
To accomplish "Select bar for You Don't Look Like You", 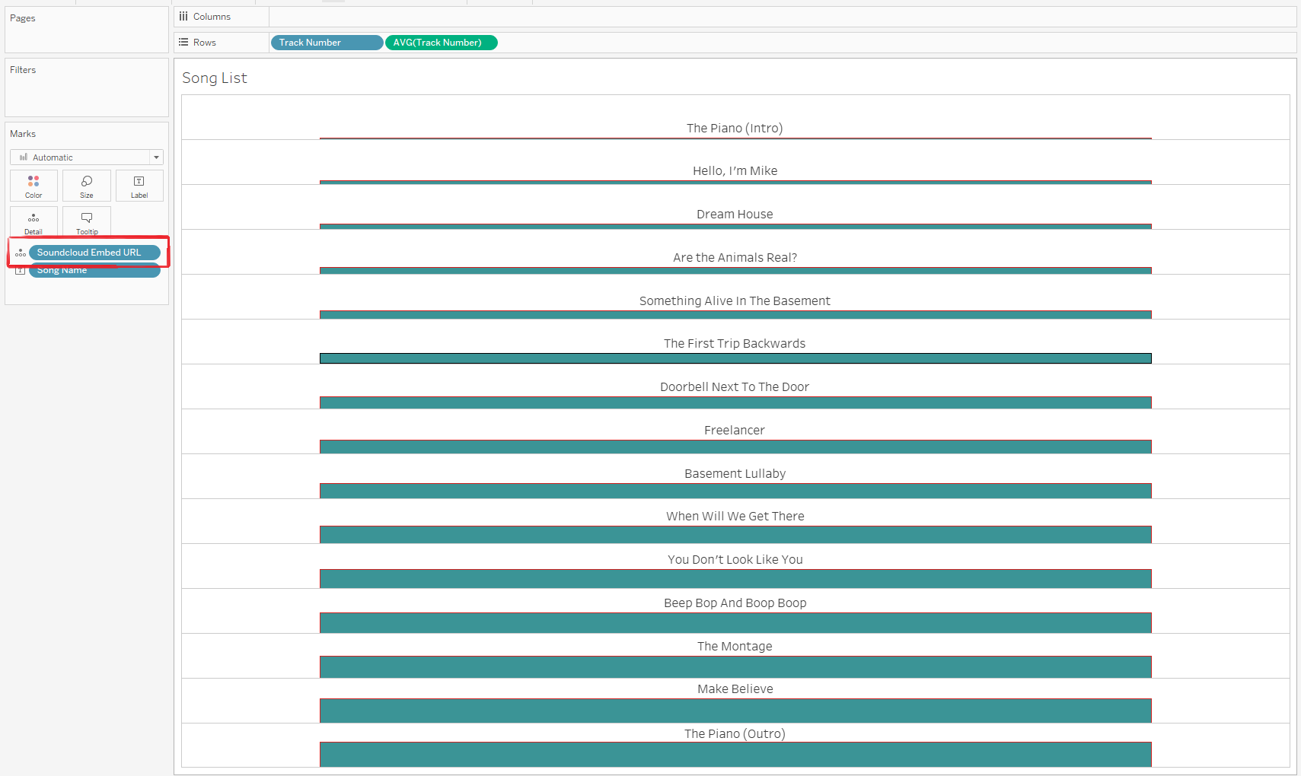I will click(x=735, y=578).
